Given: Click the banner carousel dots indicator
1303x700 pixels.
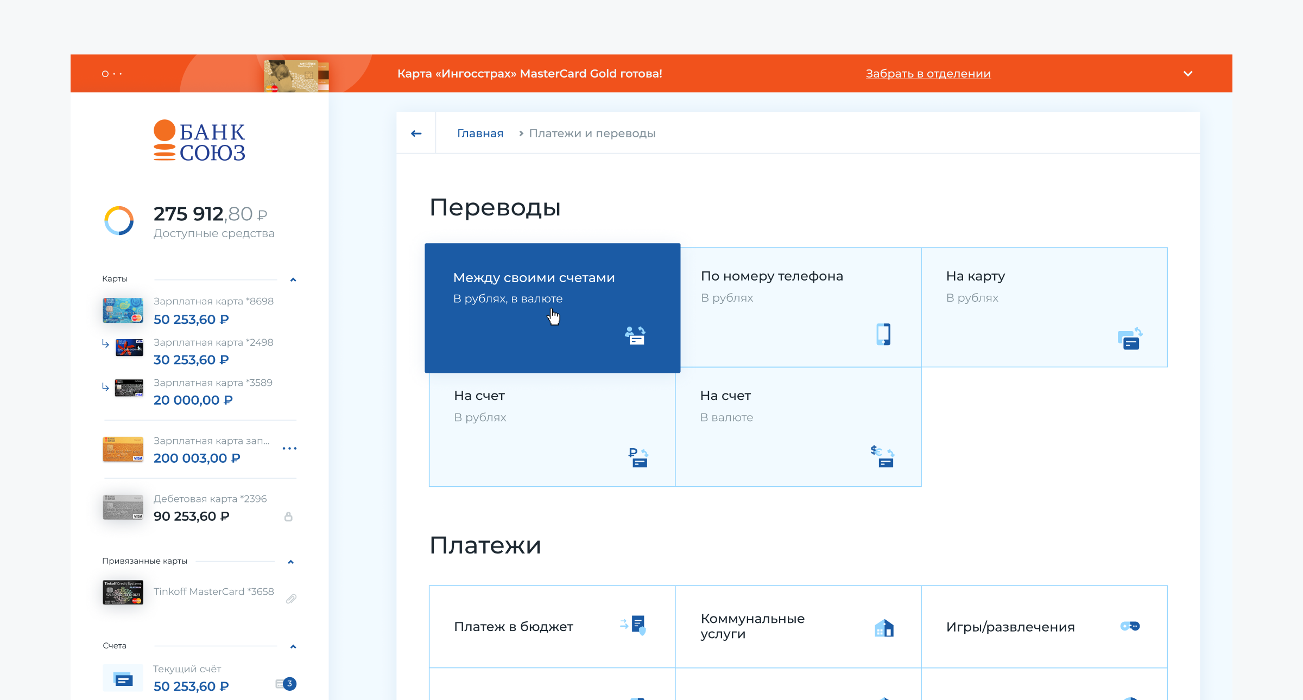Looking at the screenshot, I should tap(112, 74).
